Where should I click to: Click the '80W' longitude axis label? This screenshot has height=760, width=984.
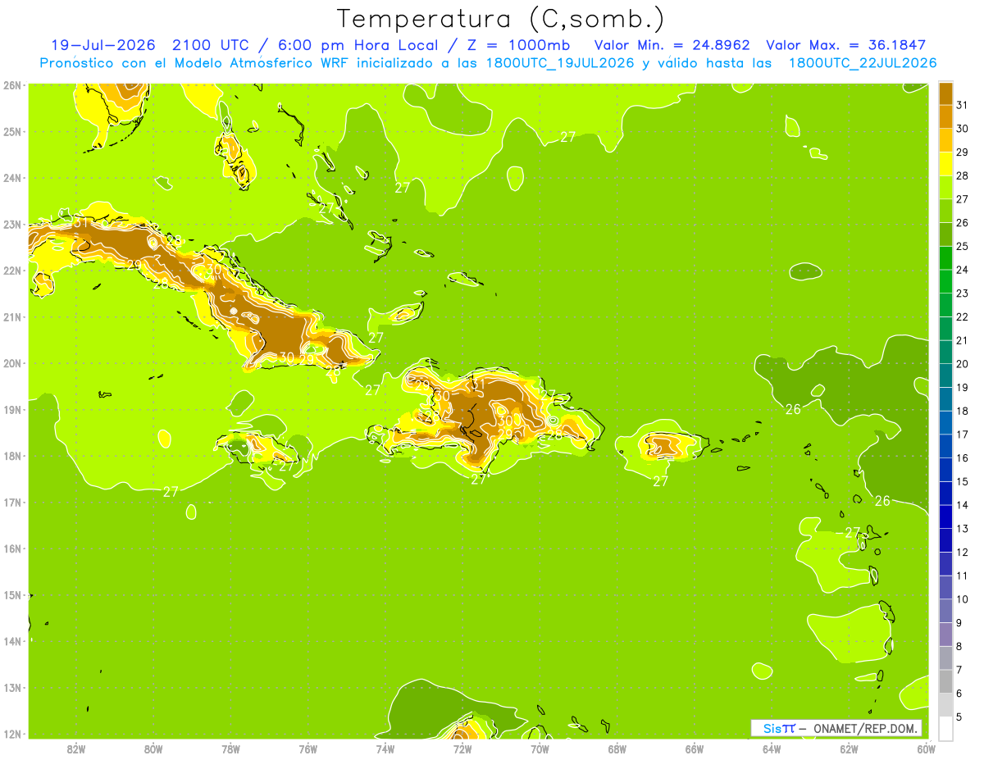(153, 749)
